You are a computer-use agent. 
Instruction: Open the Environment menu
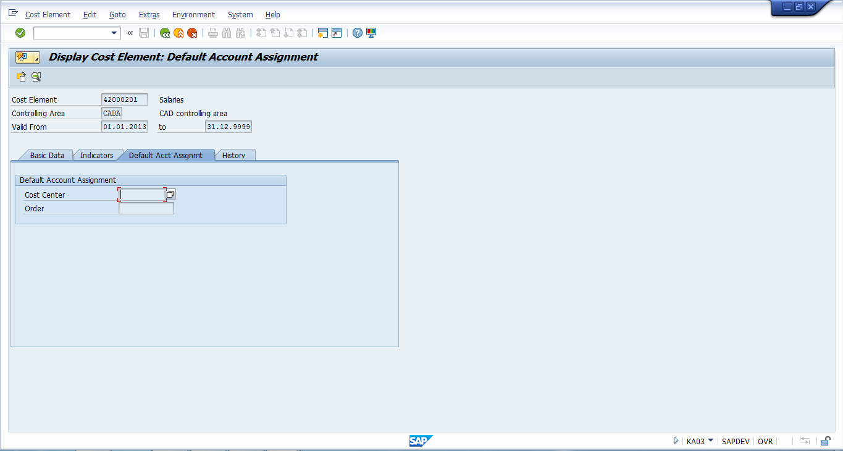193,14
